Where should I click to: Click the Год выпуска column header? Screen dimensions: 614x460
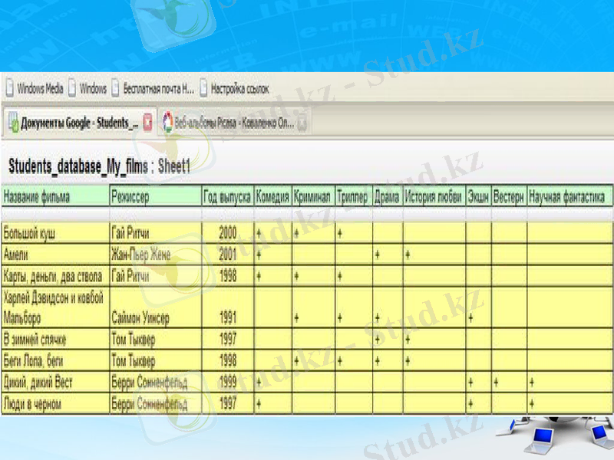click(x=227, y=197)
